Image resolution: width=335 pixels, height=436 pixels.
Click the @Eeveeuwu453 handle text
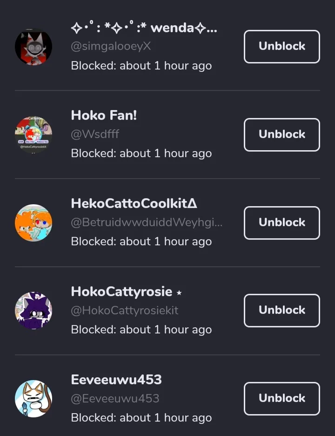(x=115, y=398)
